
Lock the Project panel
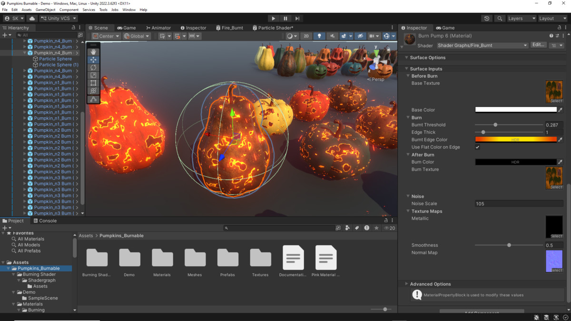[386, 221]
